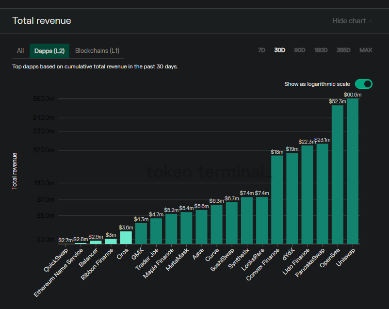The width and height of the screenshot is (389, 309).
Task: Click the $18m value label
Action: pos(277,152)
